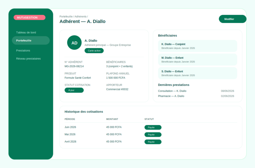Click date 08/06/2026 in Dernières prestations
Viewport: 255px width, 168px height.
click(227, 91)
